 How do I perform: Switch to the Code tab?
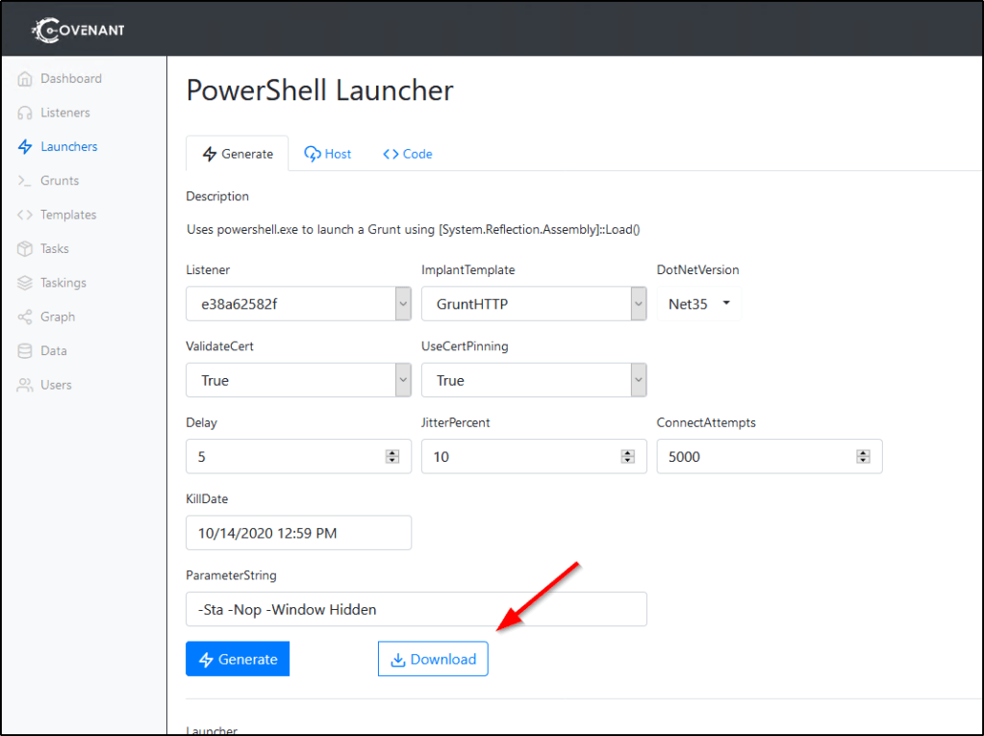[x=408, y=154]
